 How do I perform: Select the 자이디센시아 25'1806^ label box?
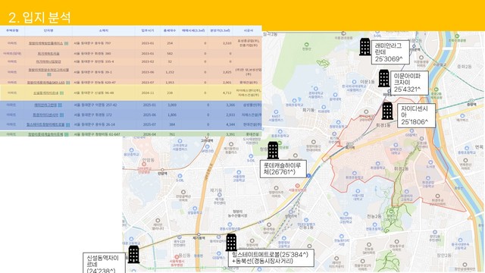[x=417, y=115]
